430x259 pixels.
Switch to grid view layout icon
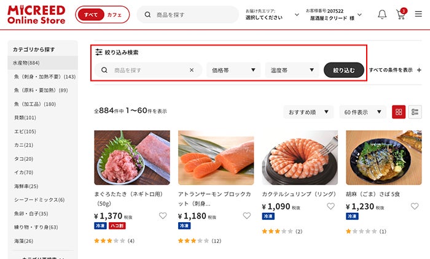[399, 112]
